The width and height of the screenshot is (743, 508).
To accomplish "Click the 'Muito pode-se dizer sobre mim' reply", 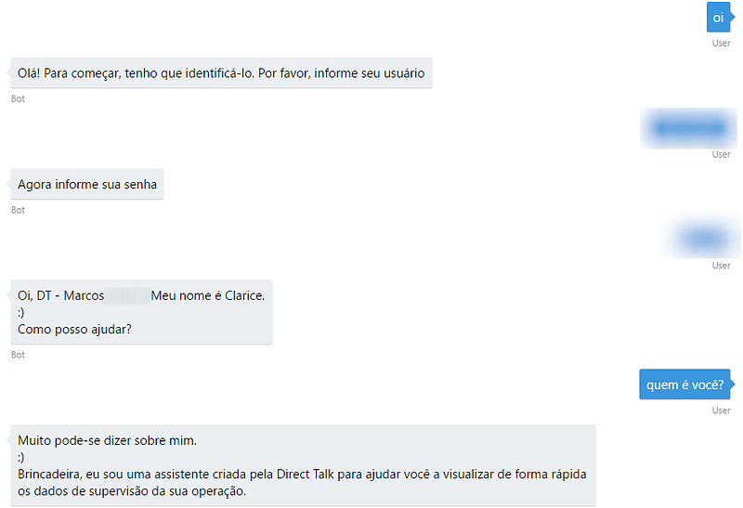I will tap(303, 465).
